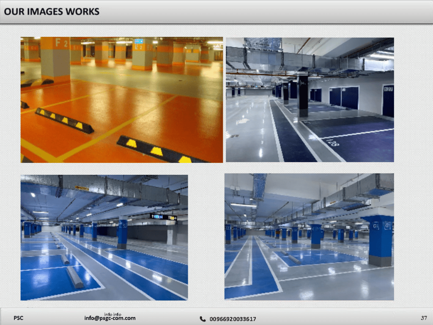The height and width of the screenshot is (325, 433).
Task: Click the illuminated direction sign hanging overhead
Action: 164,217
